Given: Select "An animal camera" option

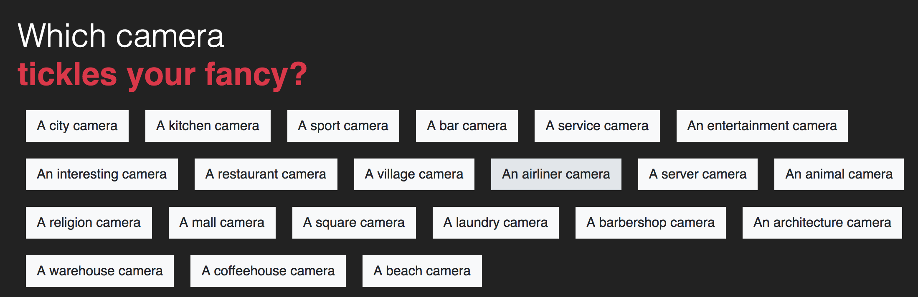Looking at the screenshot, I should [839, 174].
